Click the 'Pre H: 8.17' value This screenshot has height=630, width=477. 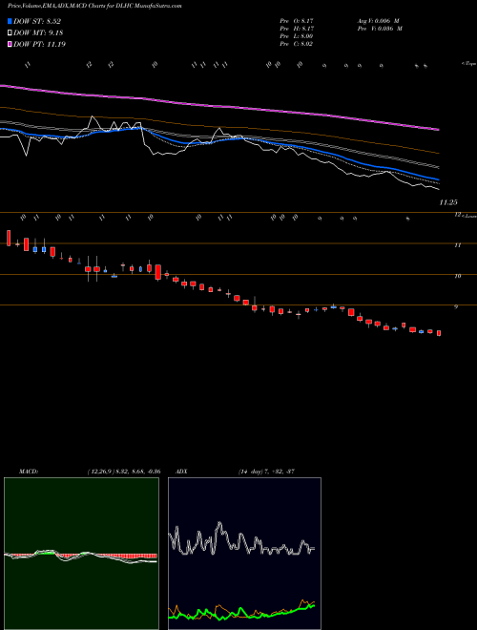[297, 29]
